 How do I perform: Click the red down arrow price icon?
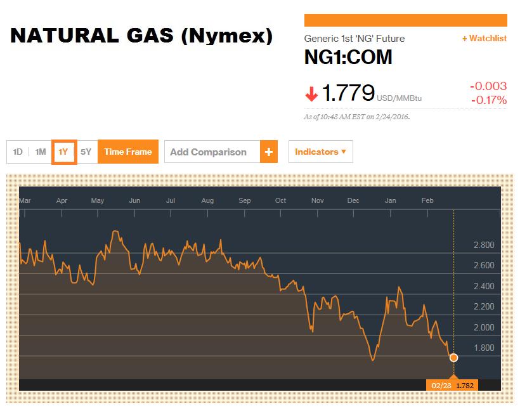[311, 94]
